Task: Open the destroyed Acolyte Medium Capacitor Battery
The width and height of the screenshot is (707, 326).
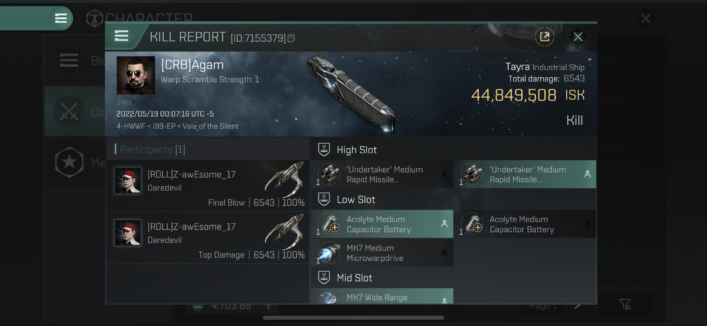Action: (525, 224)
